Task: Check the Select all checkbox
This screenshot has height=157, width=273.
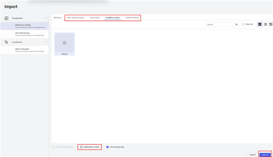Action: click(243, 24)
